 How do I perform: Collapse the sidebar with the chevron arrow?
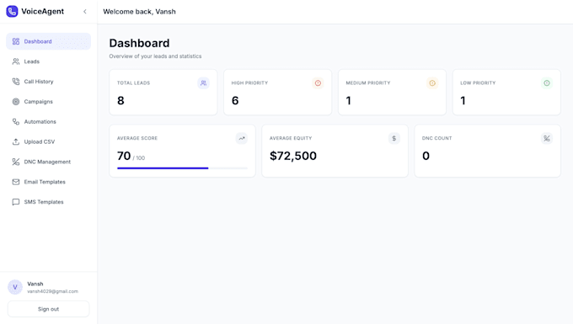(85, 12)
